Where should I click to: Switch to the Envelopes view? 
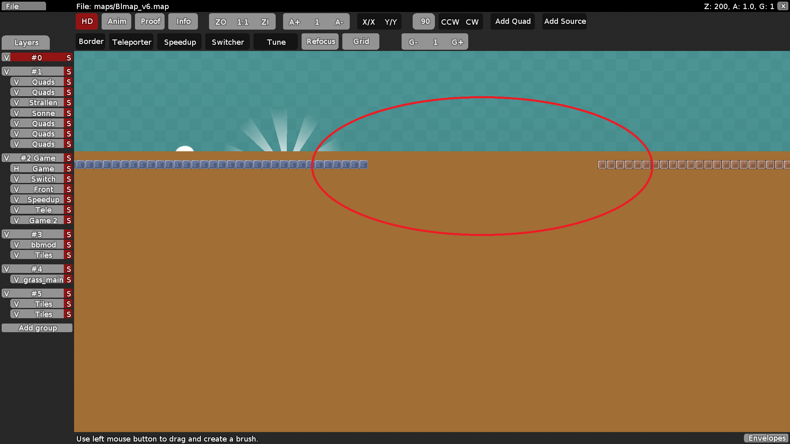point(766,438)
